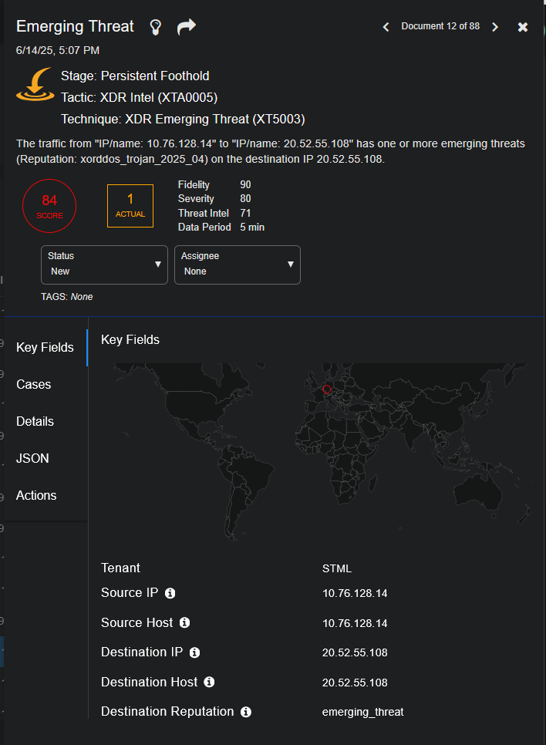Screen dimensions: 546x745
Task: View the JSON tab
Action: [32, 458]
